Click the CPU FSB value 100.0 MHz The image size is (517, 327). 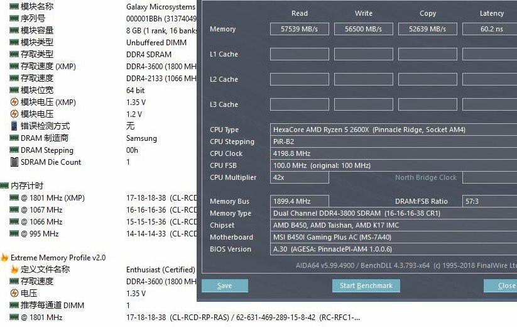coord(394,165)
